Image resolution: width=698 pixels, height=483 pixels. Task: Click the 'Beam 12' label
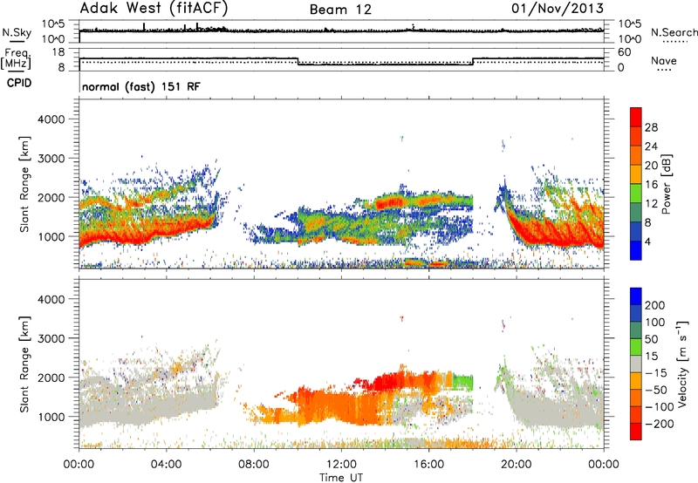[x=340, y=10]
